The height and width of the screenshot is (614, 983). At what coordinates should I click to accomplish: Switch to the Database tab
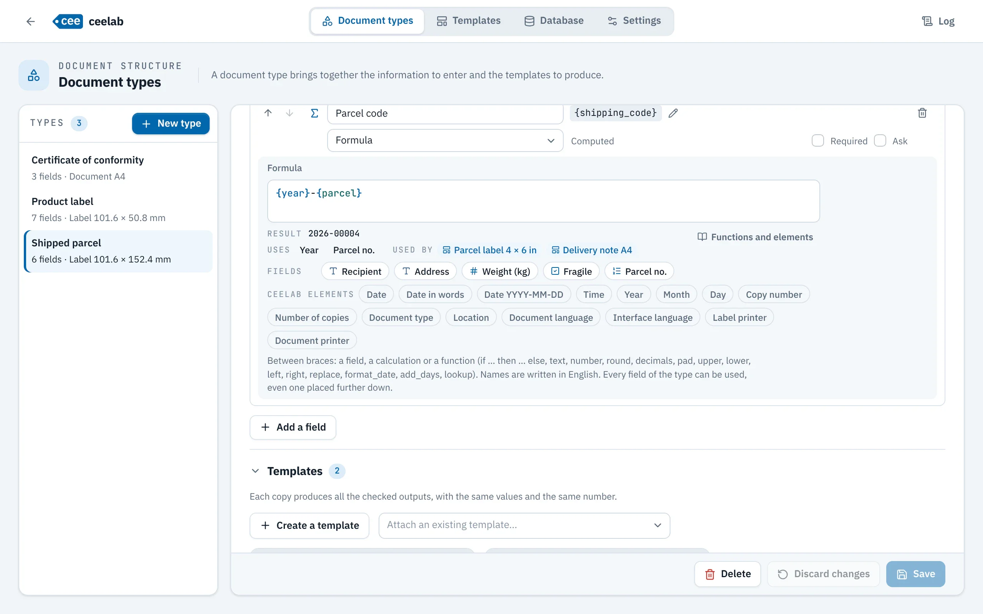click(554, 21)
